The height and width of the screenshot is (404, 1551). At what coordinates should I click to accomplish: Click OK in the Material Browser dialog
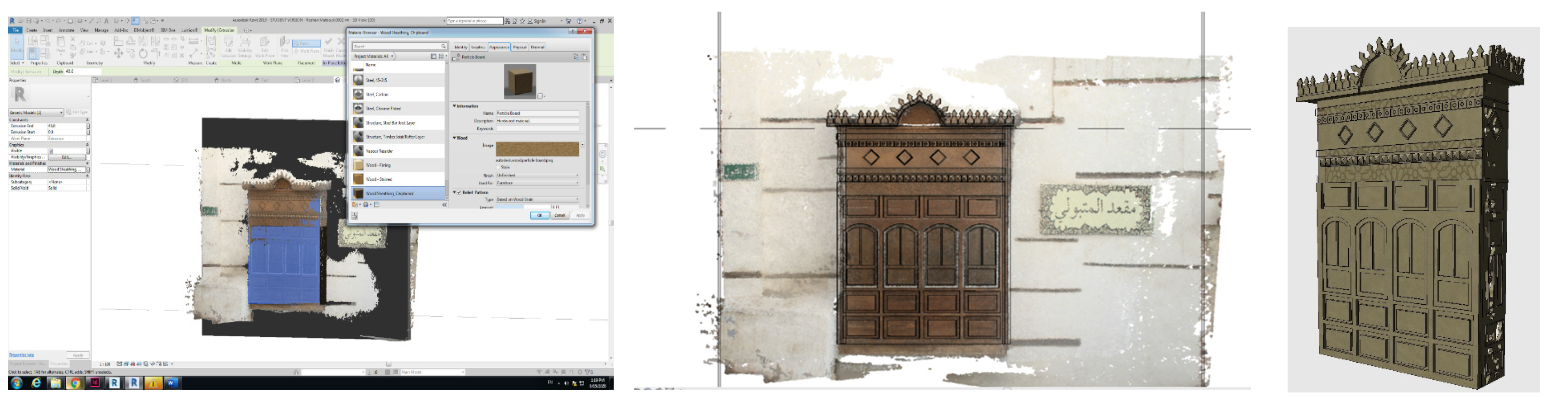pos(540,215)
